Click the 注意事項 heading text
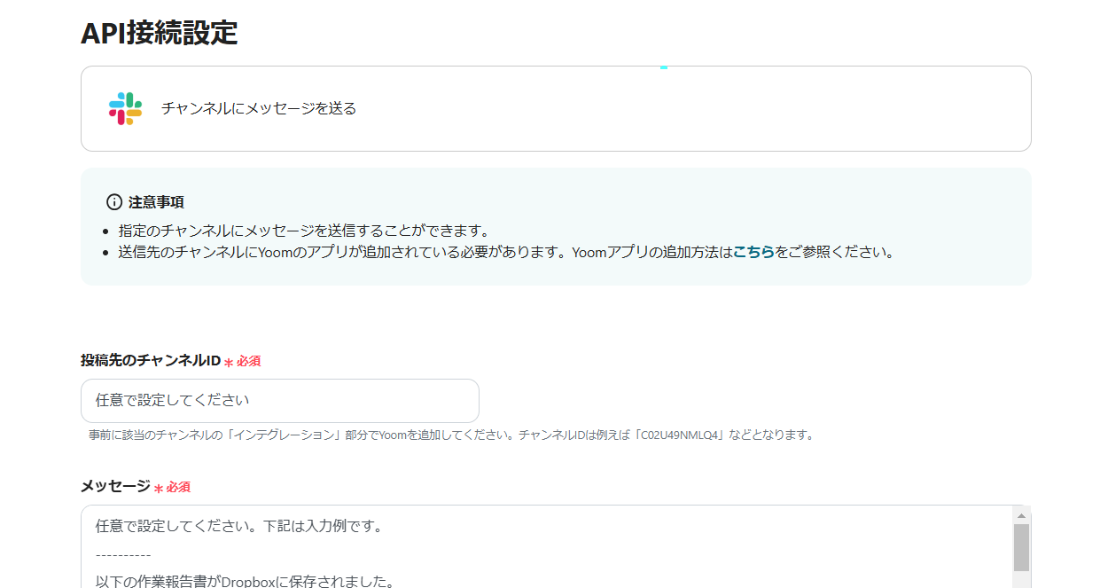The width and height of the screenshot is (1100, 588). 156,202
